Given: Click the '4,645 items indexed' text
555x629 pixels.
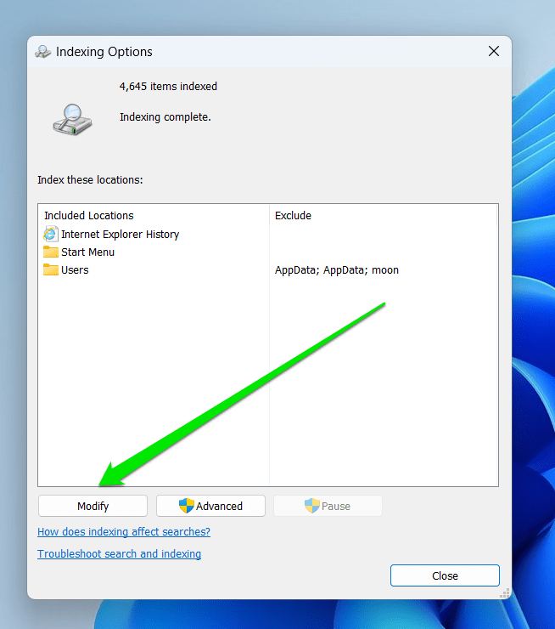Looking at the screenshot, I should [x=168, y=86].
